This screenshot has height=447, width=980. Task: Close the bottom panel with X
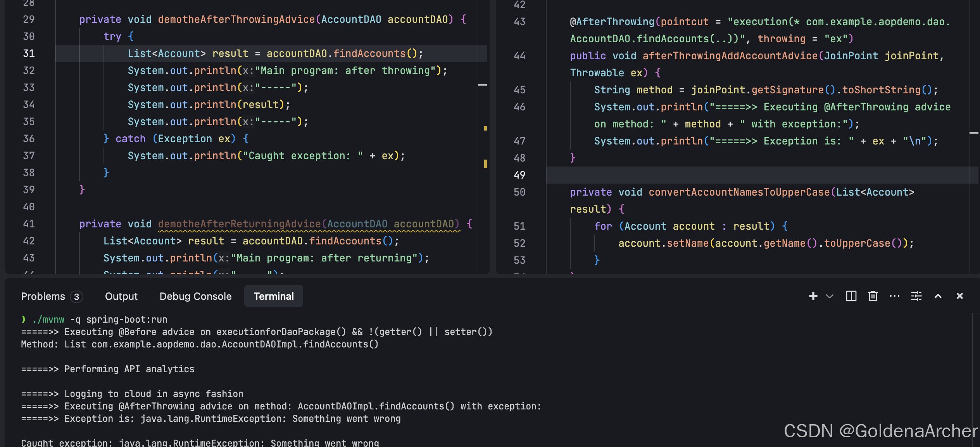coord(959,296)
